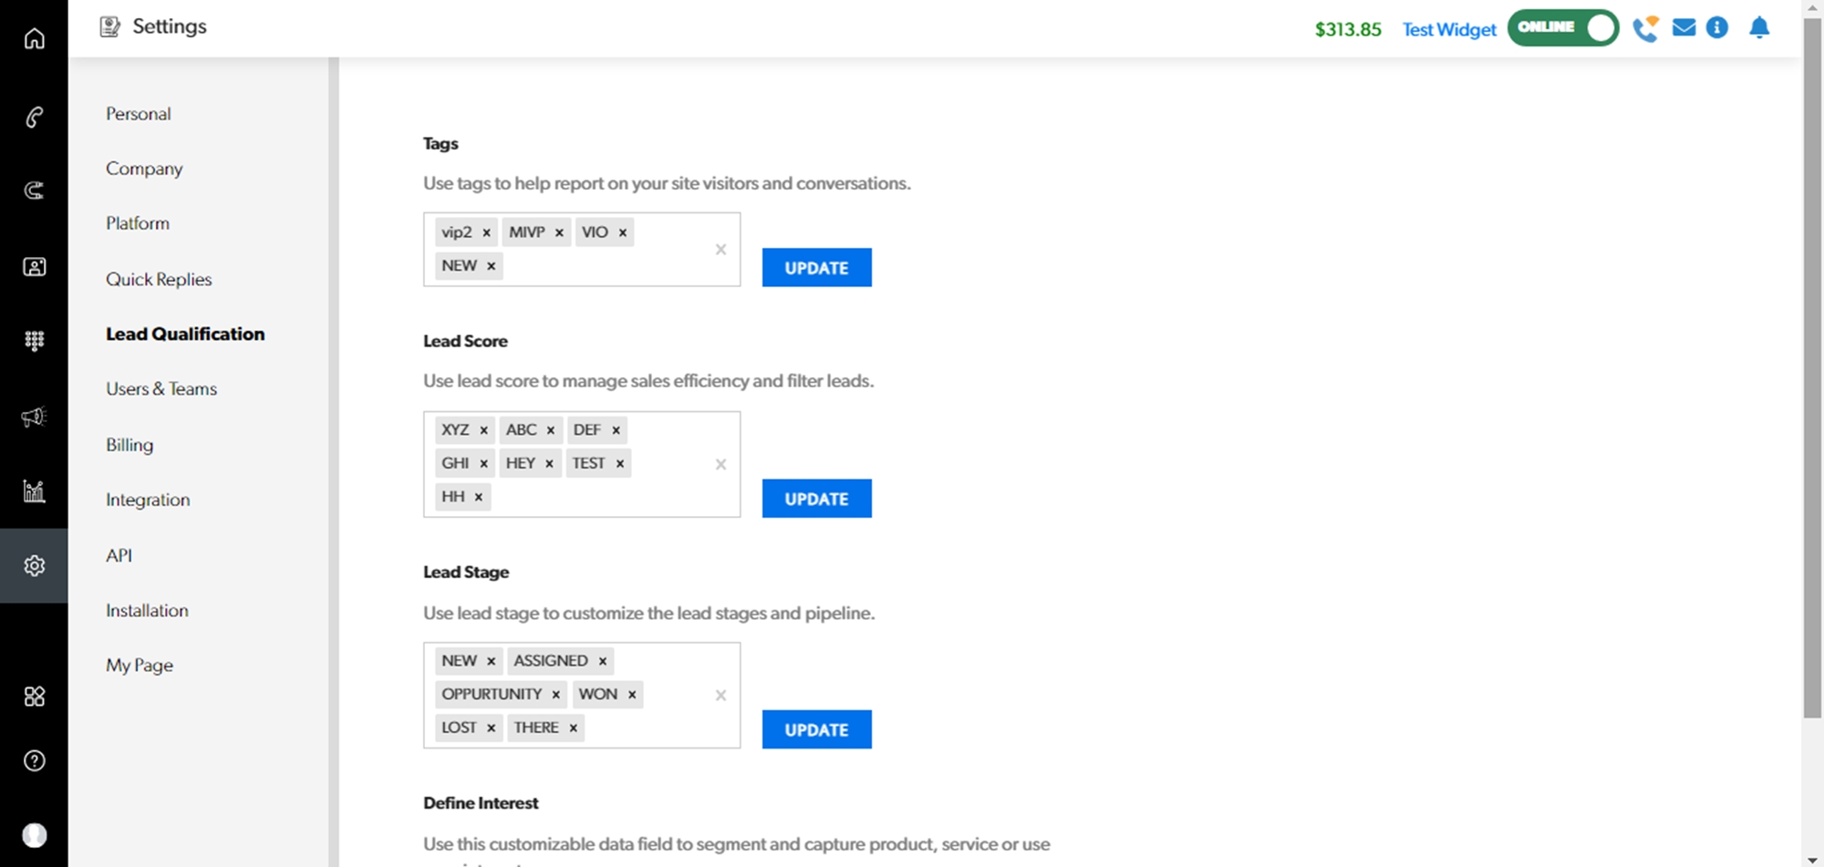The image size is (1824, 867).
Task: Click the dial pad sidebar icon
Action: point(34,341)
